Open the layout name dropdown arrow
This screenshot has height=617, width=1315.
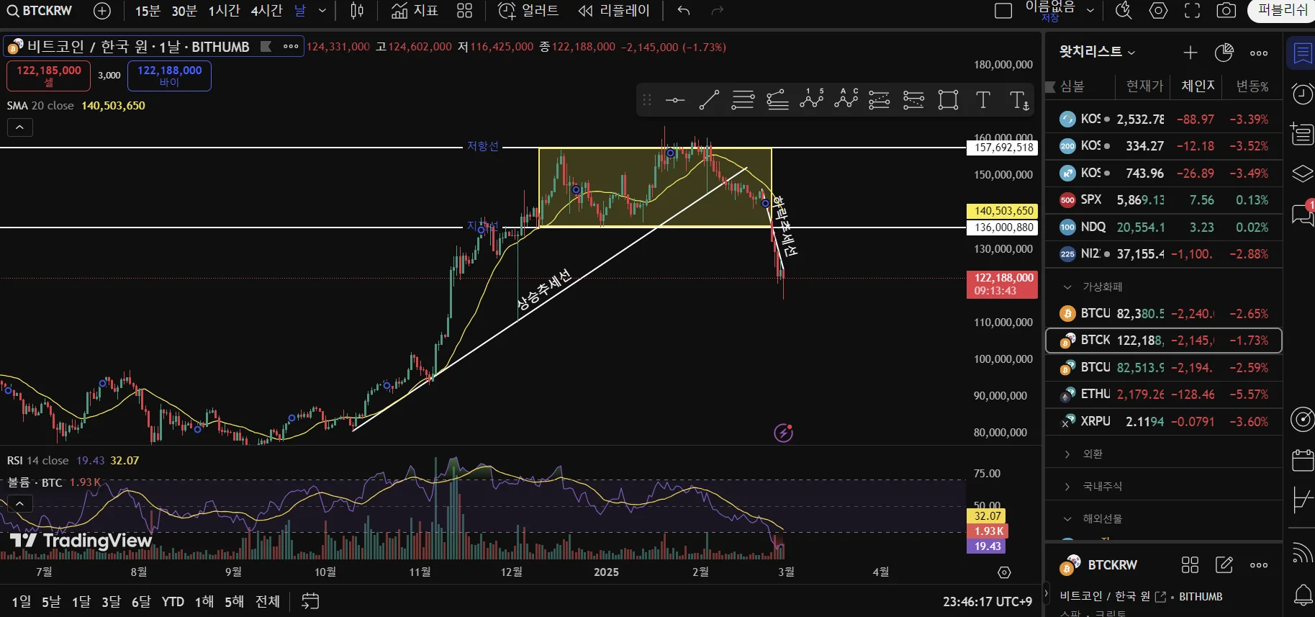pyautogui.click(x=1090, y=11)
